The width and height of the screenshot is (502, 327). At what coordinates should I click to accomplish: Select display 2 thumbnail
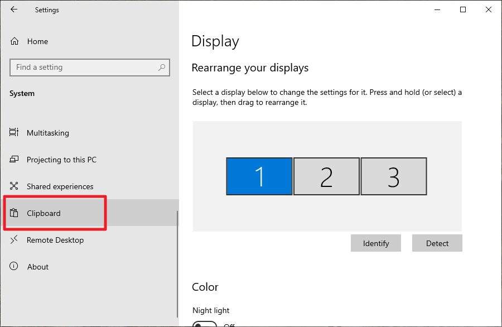(x=326, y=176)
